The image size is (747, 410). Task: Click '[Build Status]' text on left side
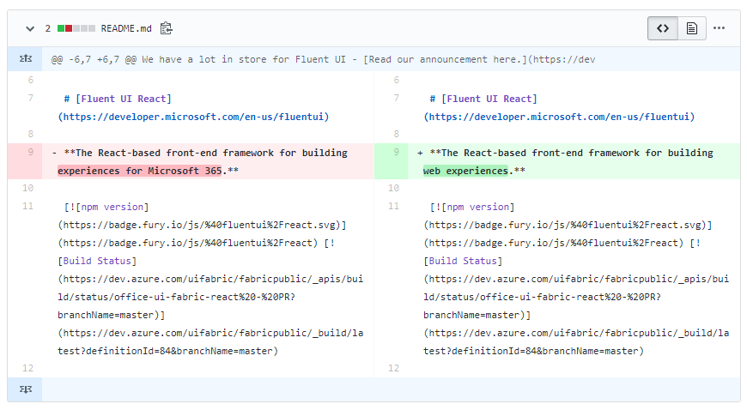coord(97,261)
